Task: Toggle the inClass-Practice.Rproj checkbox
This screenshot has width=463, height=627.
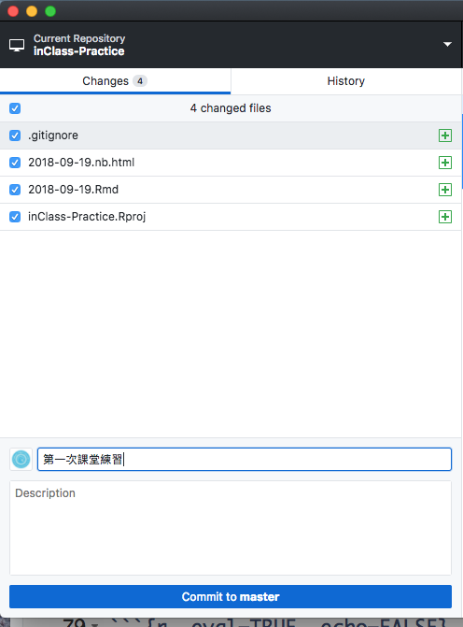Action: click(x=15, y=217)
